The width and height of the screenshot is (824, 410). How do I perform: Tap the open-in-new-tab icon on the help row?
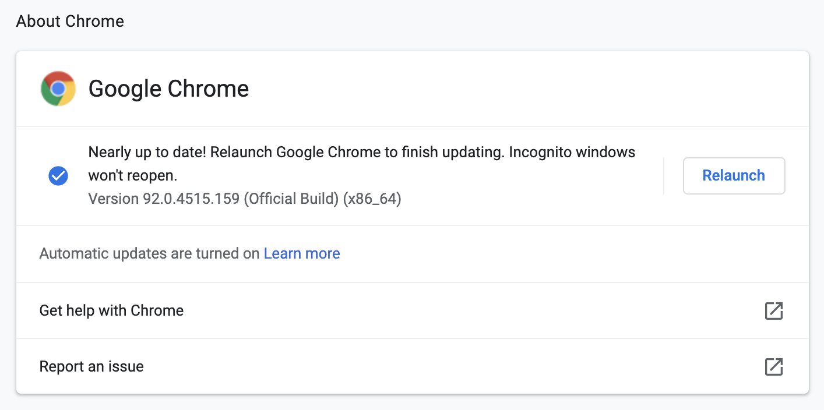pyautogui.click(x=773, y=311)
